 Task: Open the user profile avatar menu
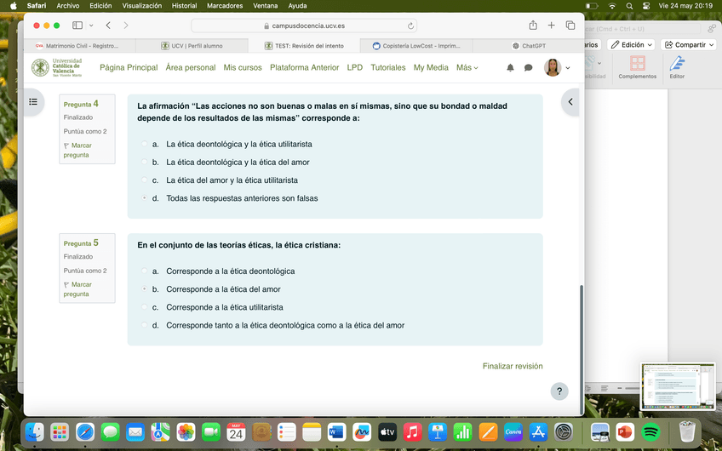point(557,68)
